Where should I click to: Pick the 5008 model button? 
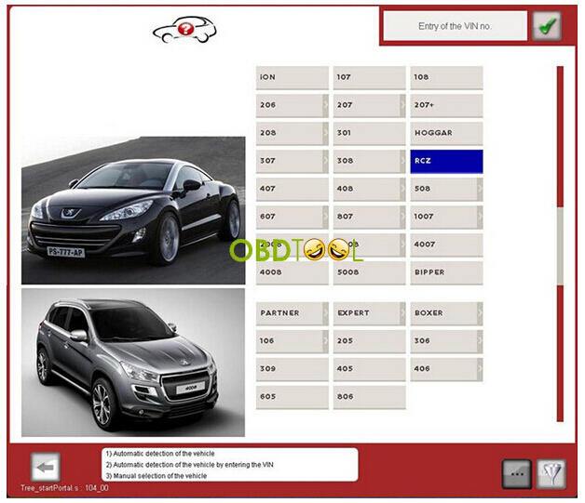coord(370,272)
